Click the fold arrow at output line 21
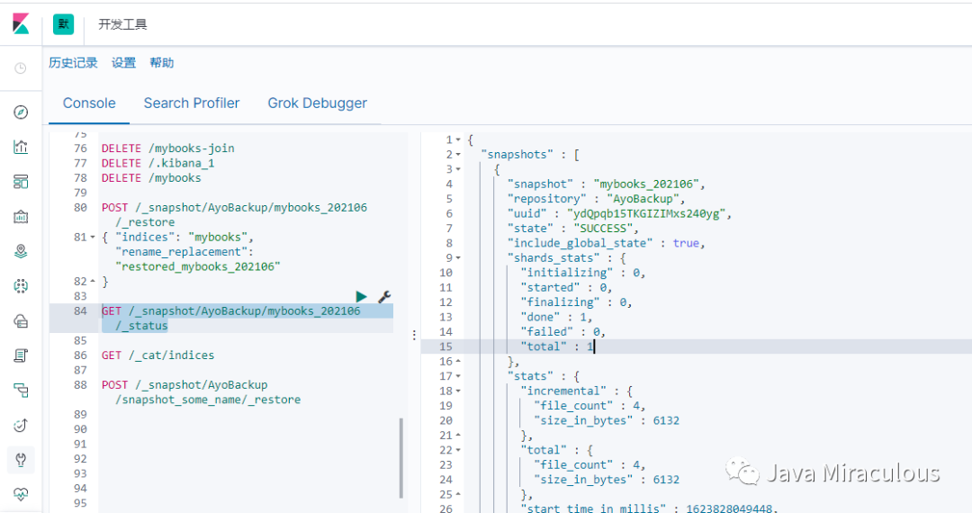 pos(458,436)
